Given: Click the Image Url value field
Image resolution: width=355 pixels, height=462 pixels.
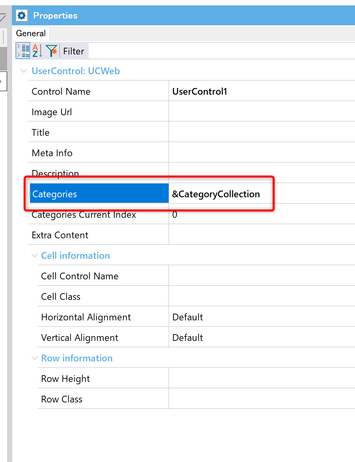Looking at the screenshot, I should tap(262, 112).
